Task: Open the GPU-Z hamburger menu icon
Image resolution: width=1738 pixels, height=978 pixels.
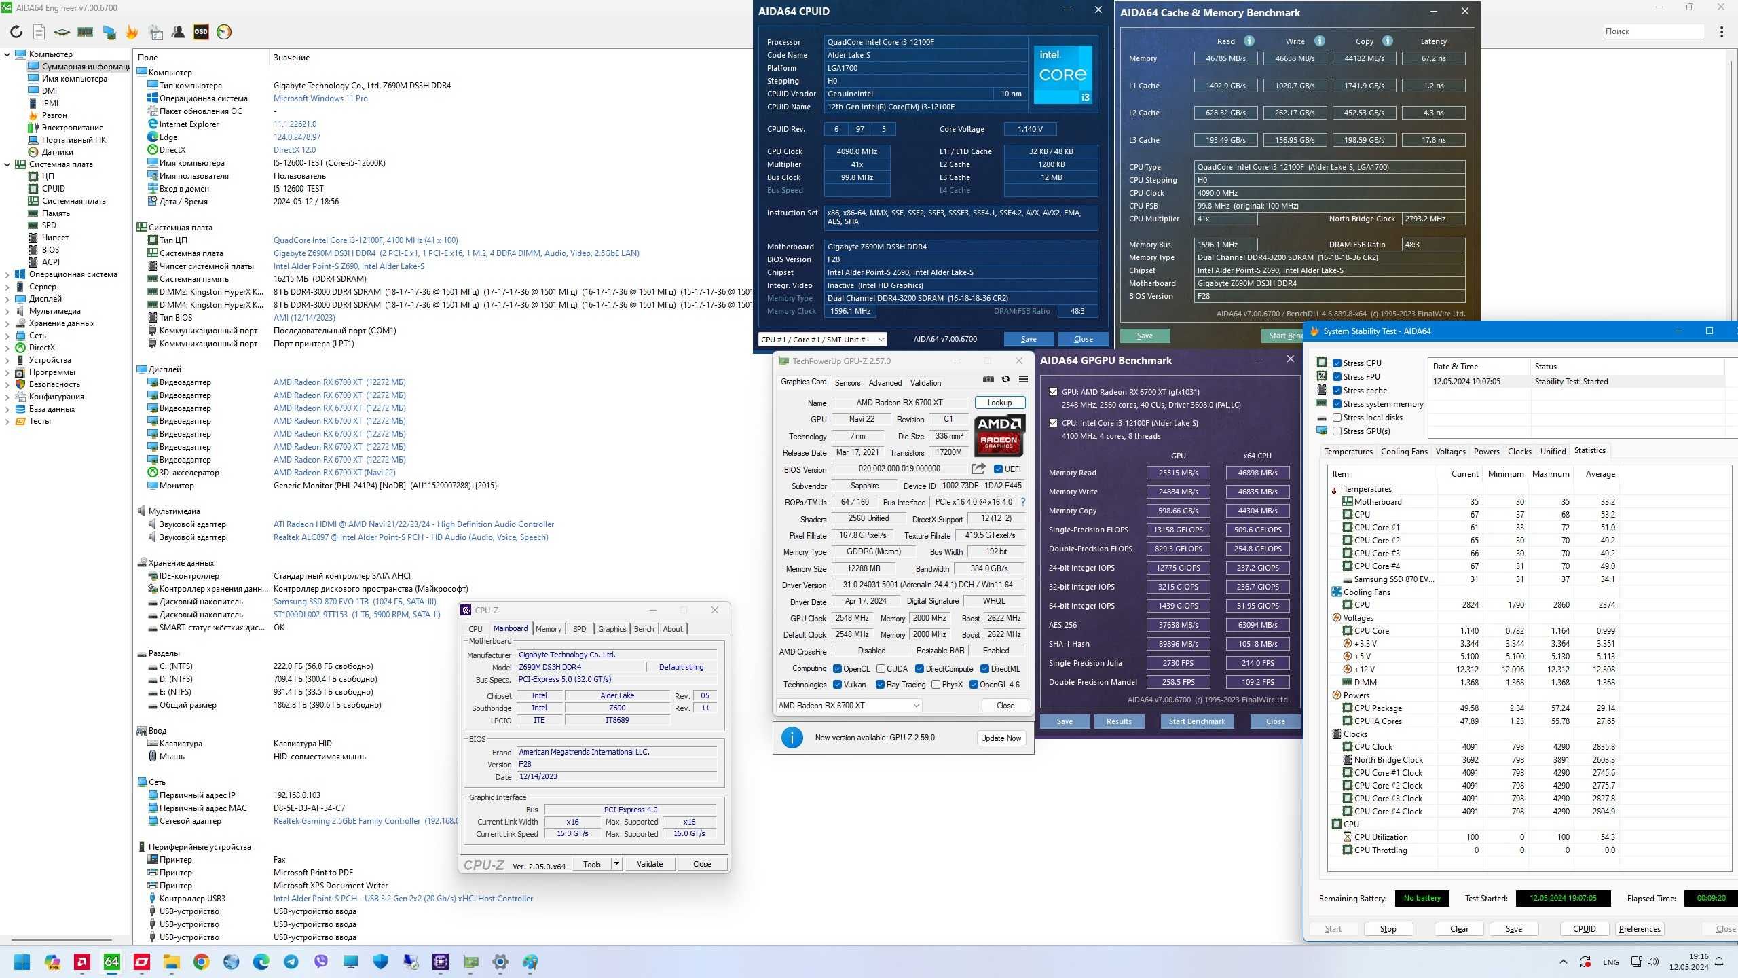Action: click(1023, 380)
